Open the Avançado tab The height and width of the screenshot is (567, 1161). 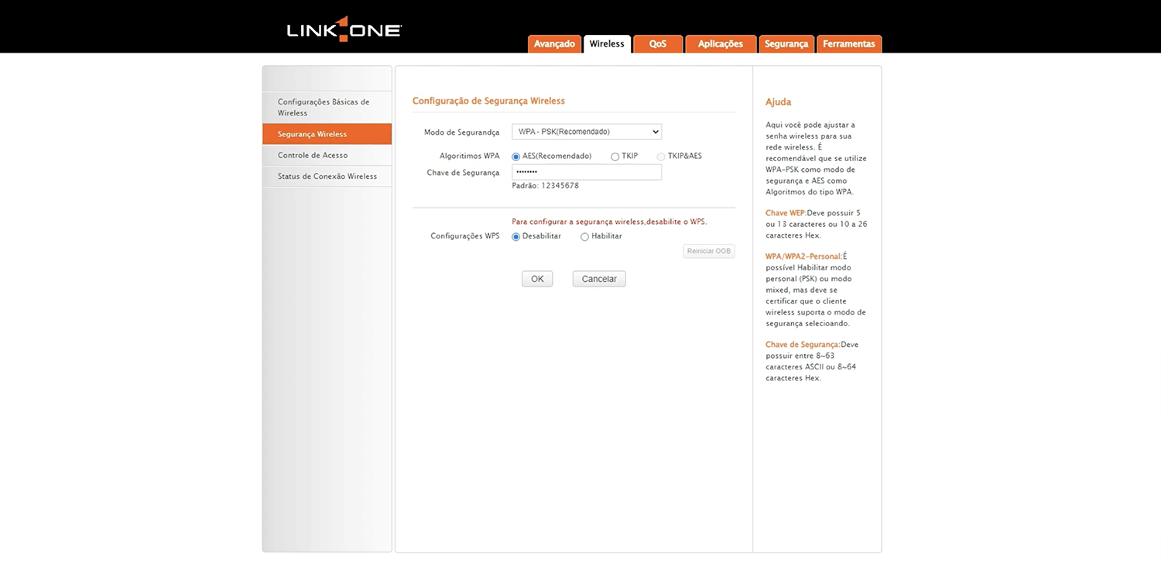(x=554, y=44)
